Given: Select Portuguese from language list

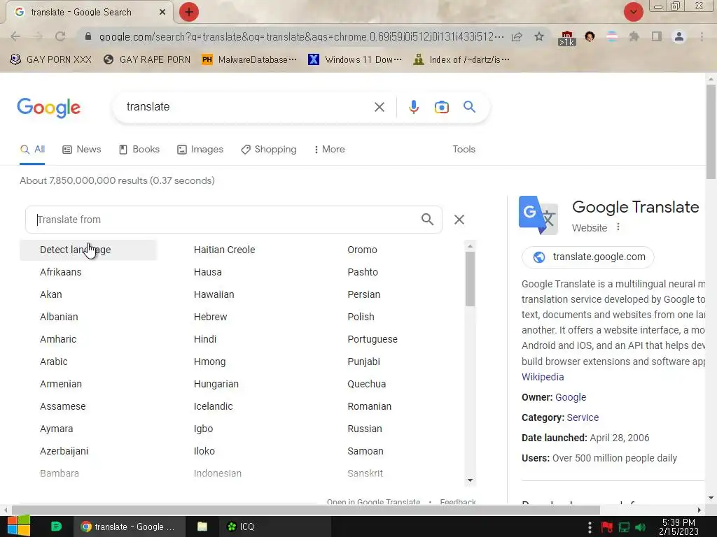Looking at the screenshot, I should point(373,339).
